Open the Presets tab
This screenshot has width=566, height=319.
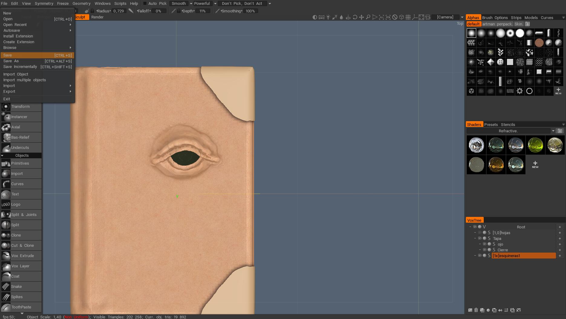click(x=491, y=124)
